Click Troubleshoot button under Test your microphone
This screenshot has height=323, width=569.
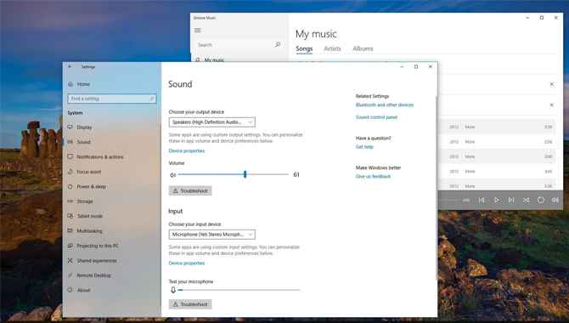(x=190, y=304)
